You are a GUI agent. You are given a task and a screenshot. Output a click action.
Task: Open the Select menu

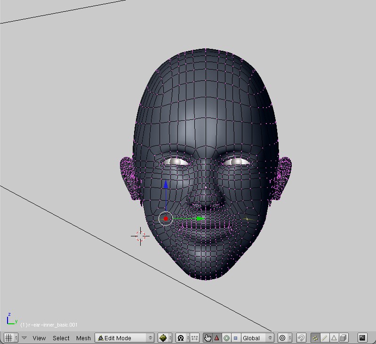point(61,338)
